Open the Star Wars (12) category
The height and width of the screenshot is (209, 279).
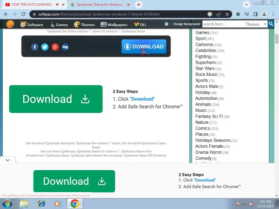coord(208,68)
